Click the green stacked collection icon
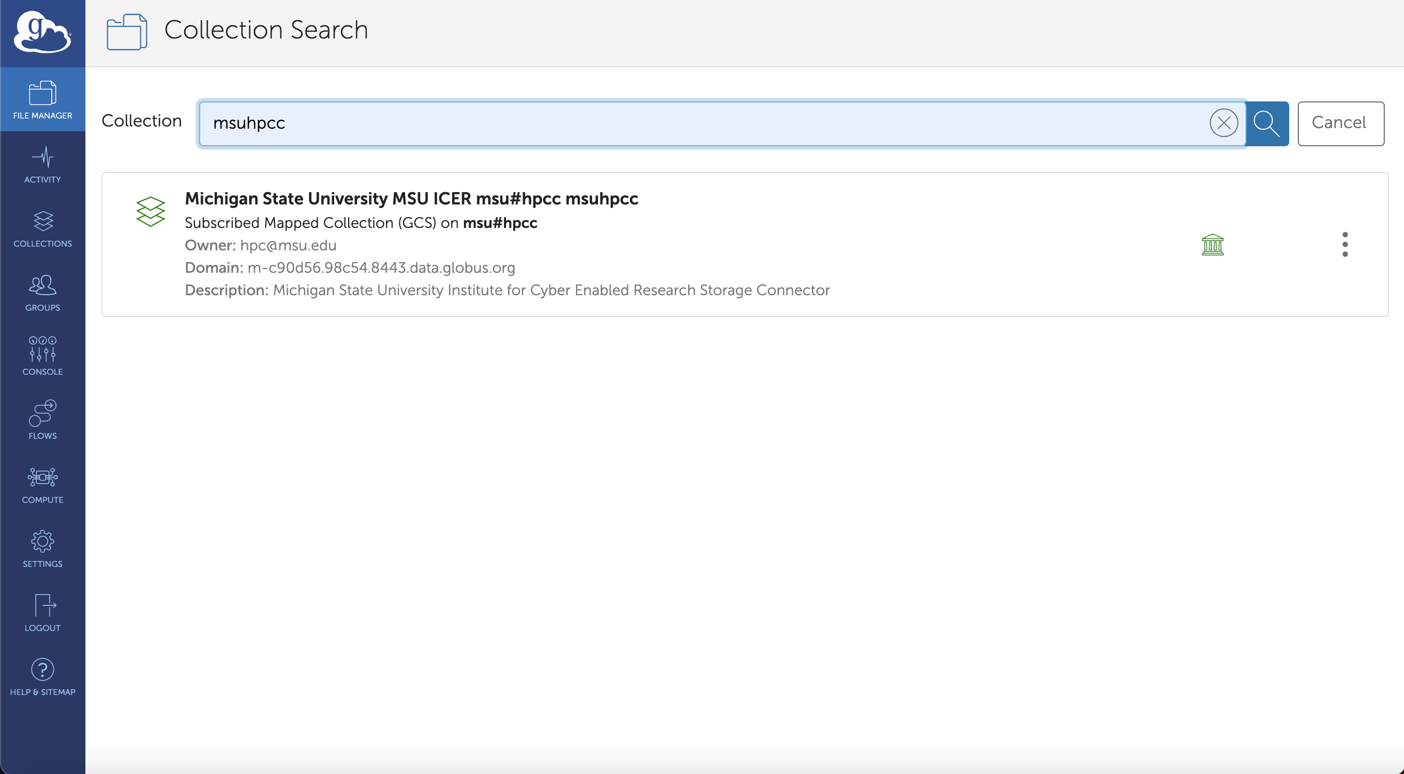 [x=151, y=211]
